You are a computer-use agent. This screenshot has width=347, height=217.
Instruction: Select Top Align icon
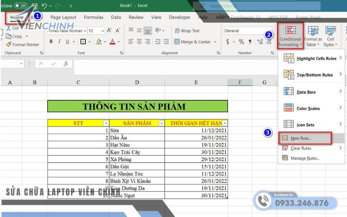coord(131,30)
